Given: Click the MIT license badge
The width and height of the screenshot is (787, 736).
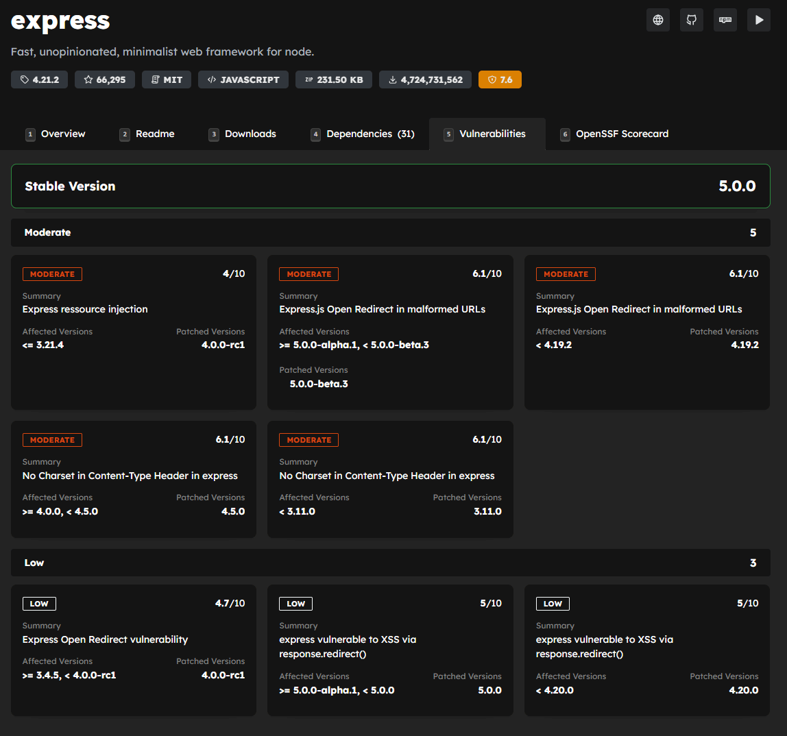Looking at the screenshot, I should (x=166, y=79).
